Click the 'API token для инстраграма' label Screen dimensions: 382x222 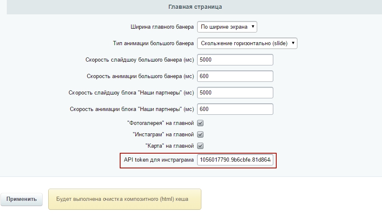click(159, 160)
